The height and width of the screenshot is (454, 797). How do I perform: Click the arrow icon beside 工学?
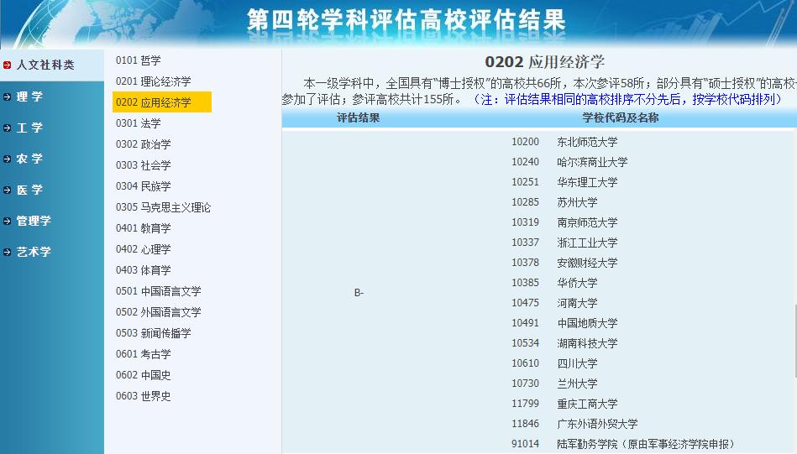(7, 128)
